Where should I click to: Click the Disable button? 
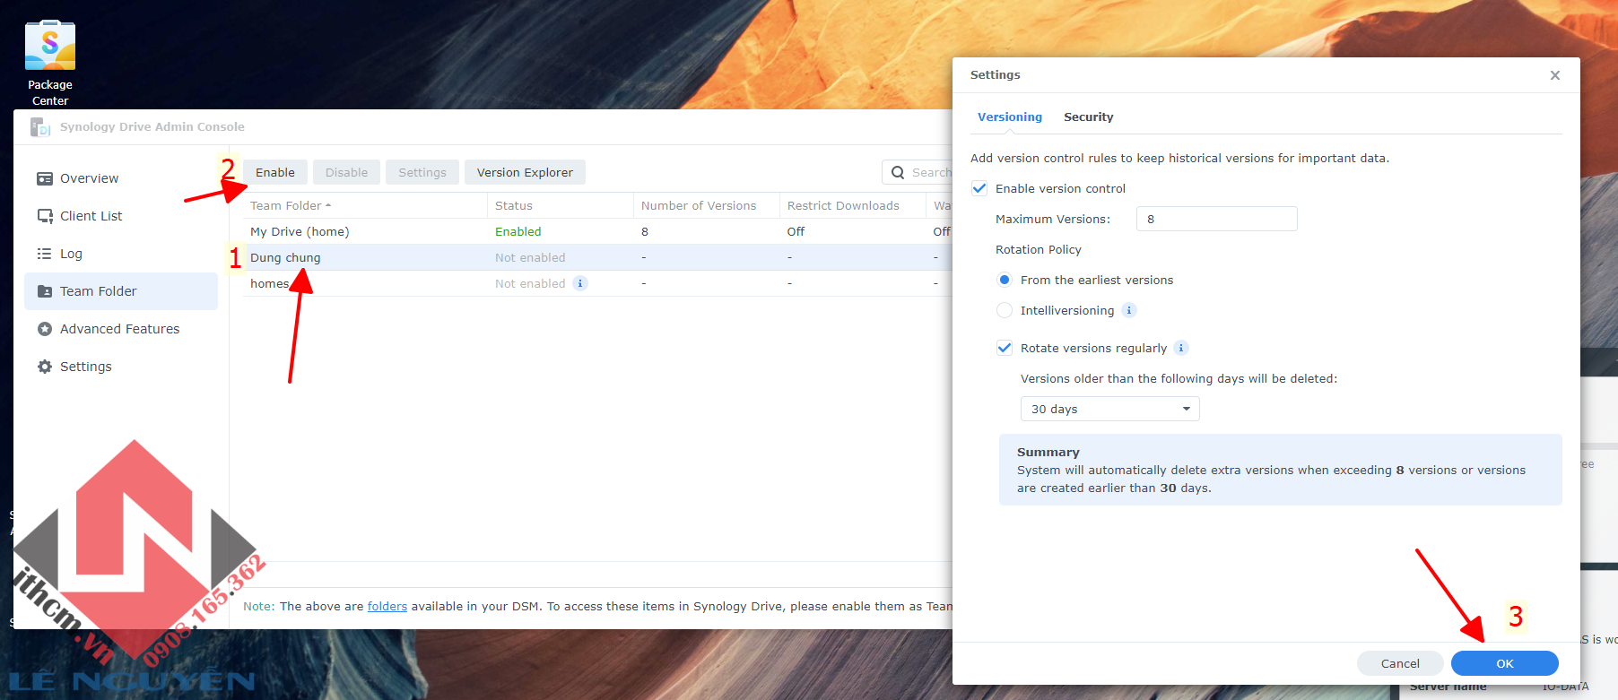(x=346, y=172)
